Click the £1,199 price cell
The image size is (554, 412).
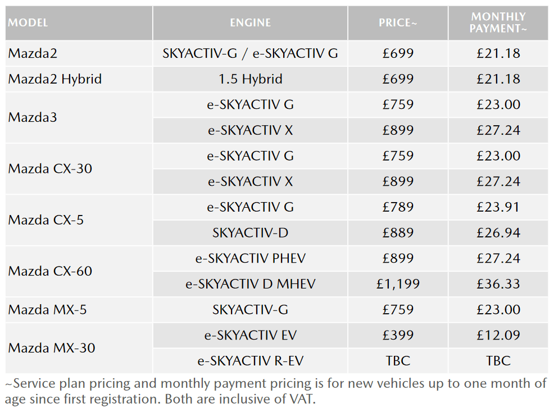point(398,284)
